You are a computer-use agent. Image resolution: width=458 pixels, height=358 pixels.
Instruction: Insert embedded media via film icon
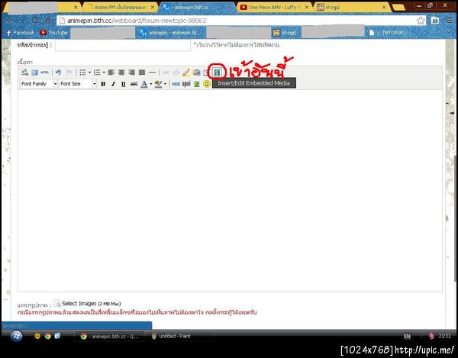(x=217, y=72)
